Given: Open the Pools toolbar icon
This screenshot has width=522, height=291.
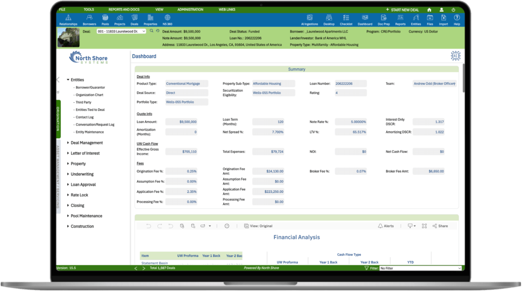Looking at the screenshot, I should point(105,20).
